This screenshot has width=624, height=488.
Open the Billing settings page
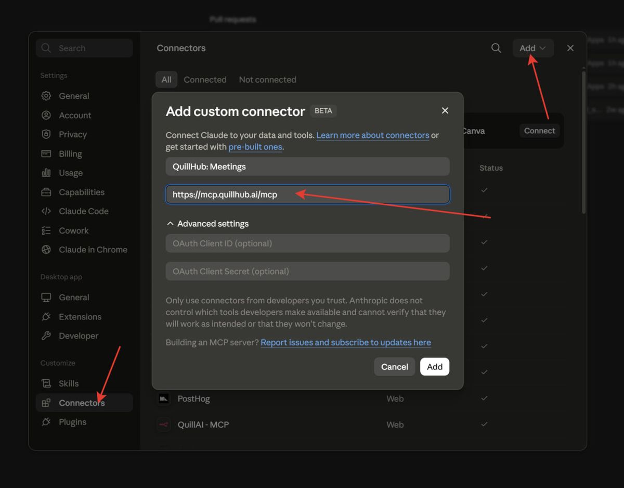click(x=84, y=153)
